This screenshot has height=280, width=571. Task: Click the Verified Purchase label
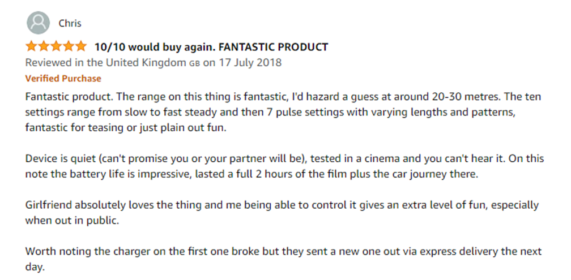63,78
